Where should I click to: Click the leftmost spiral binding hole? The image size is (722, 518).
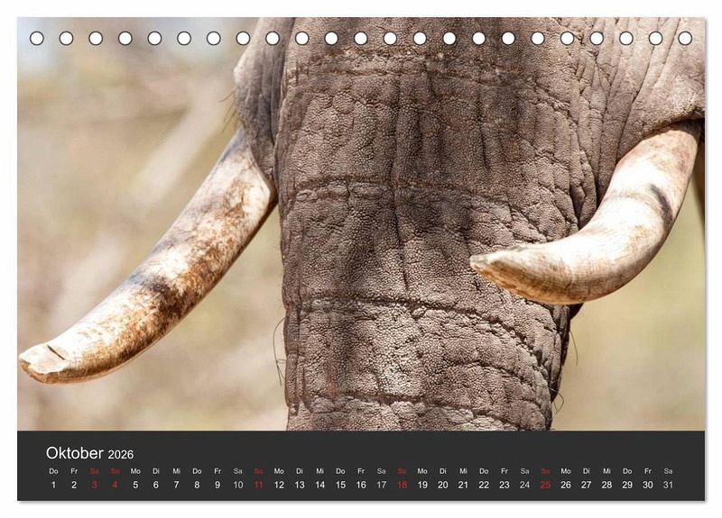[37, 38]
